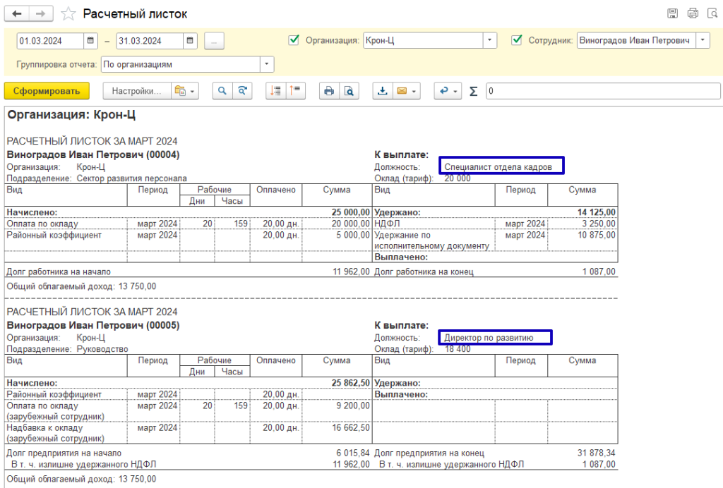Expand the dropdown beside the blue curved-arrow icon
This screenshot has width=723, height=488.
click(x=455, y=91)
